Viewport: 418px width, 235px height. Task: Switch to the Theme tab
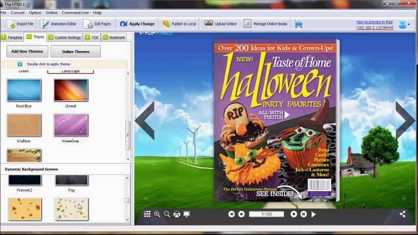click(x=35, y=37)
